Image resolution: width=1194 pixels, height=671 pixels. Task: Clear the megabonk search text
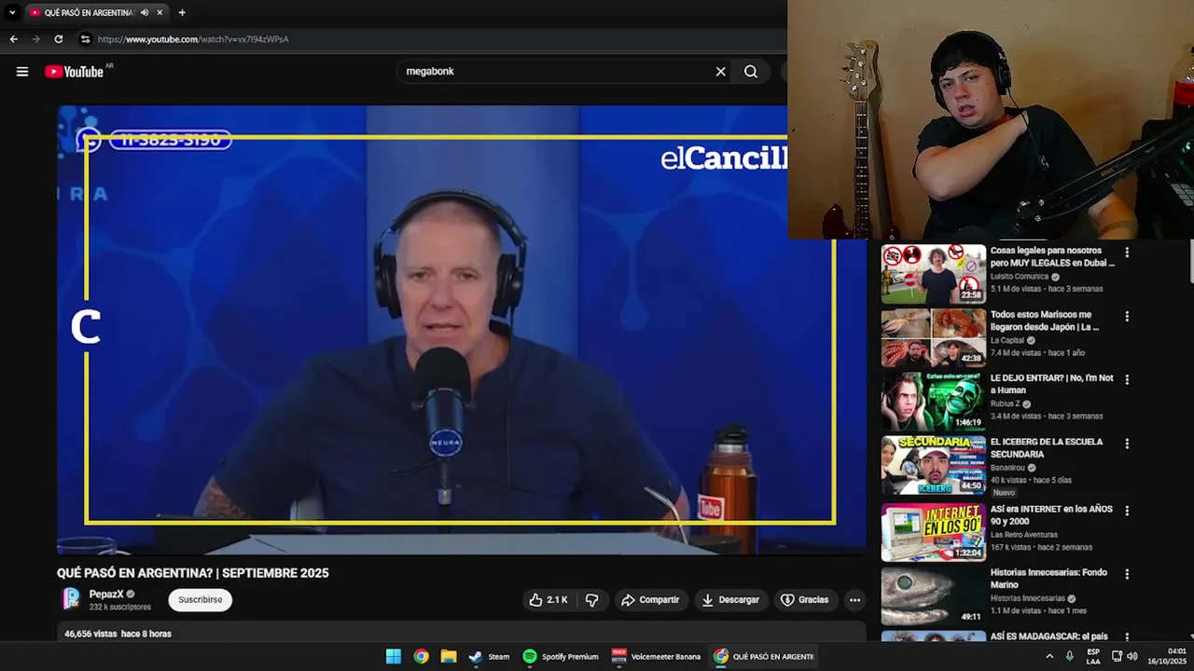(x=720, y=72)
